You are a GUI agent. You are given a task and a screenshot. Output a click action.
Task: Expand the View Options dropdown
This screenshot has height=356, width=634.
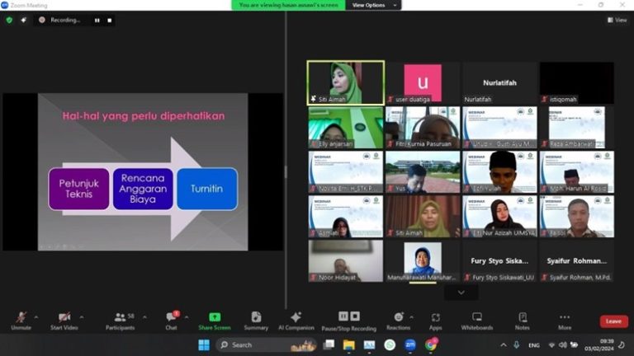coord(372,5)
